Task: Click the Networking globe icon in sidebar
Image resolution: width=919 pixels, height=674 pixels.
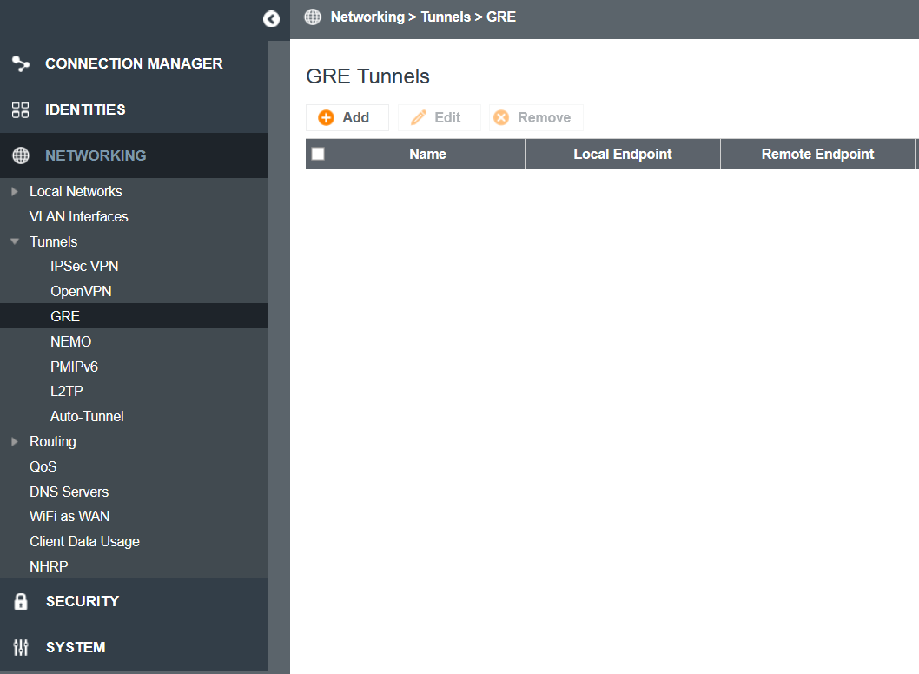Action: click(x=21, y=155)
